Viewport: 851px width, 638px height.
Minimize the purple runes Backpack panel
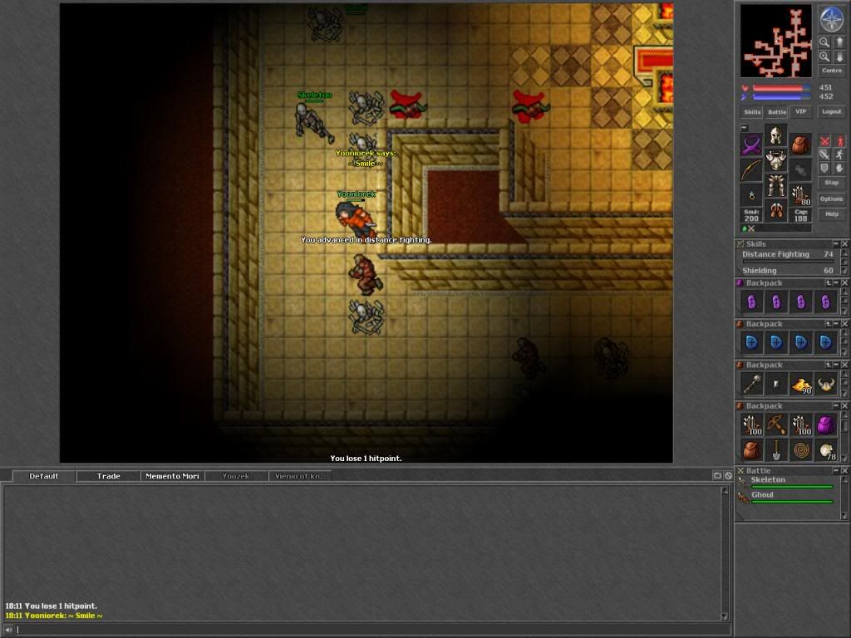(x=836, y=282)
